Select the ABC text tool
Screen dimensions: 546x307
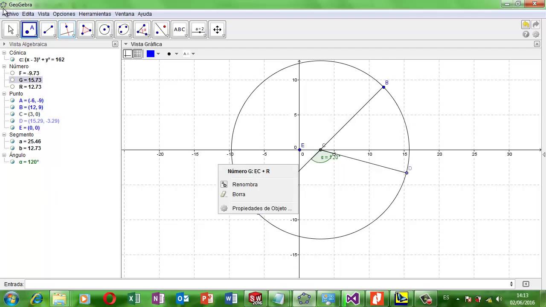click(x=180, y=29)
